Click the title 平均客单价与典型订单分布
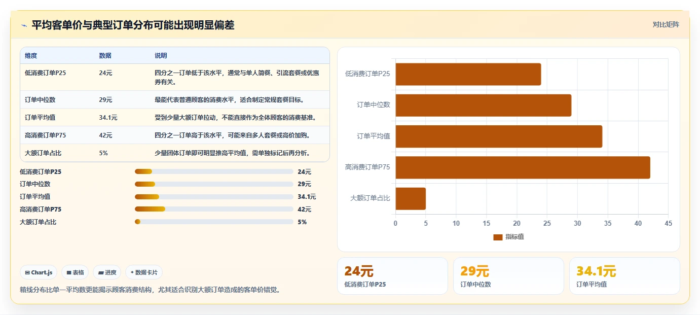The height and width of the screenshot is (315, 700). click(133, 25)
